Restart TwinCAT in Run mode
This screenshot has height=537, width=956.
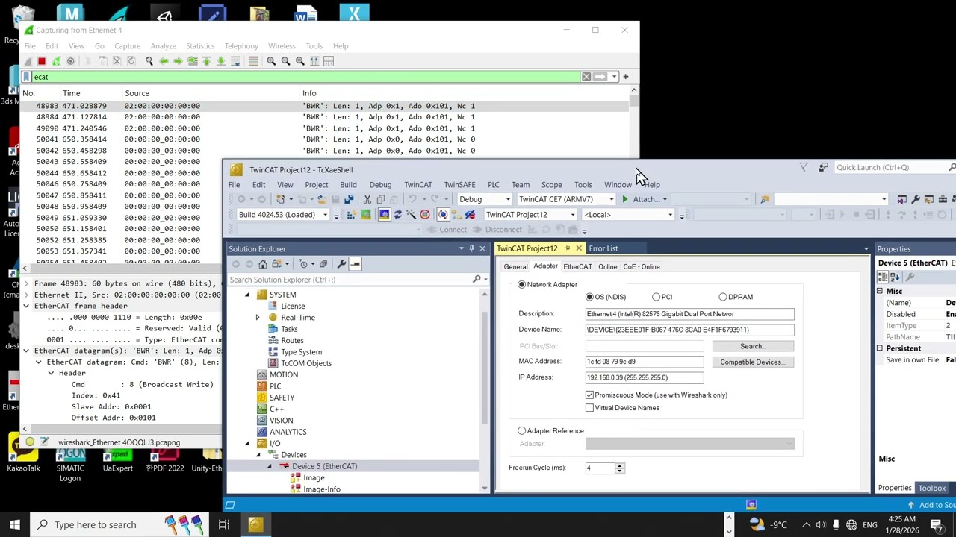365,215
